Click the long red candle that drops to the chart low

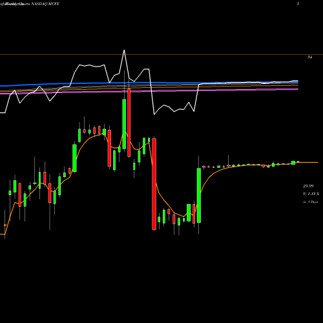tap(154, 184)
